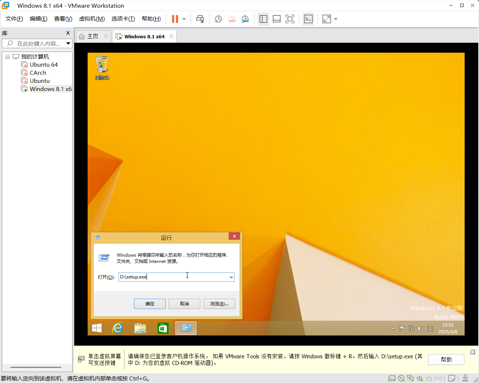Open the library search filter dropdown arrow
Image resolution: width=479 pixels, height=383 pixels.
click(x=68, y=43)
